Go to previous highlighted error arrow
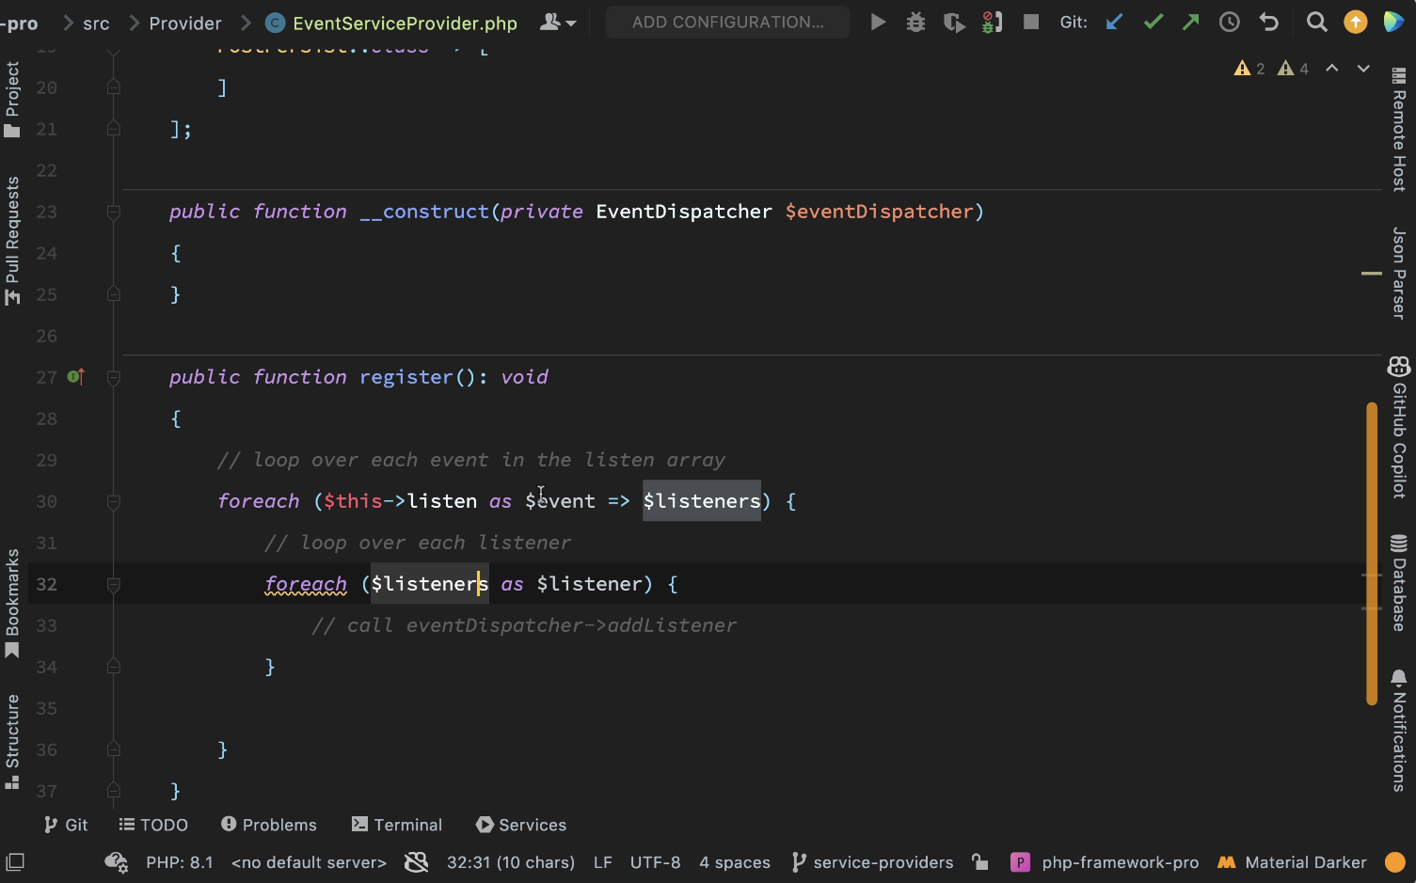This screenshot has height=883, width=1416. (1332, 69)
